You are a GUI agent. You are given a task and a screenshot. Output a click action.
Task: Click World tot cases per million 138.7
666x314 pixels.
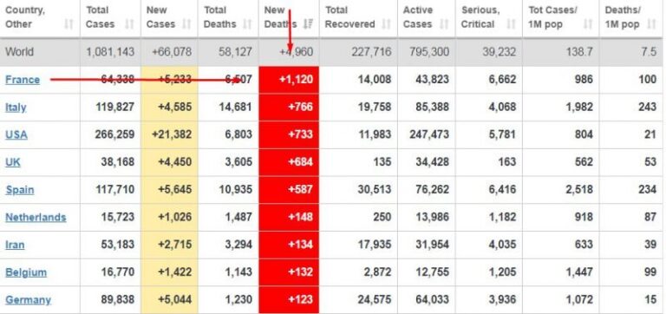coord(580,52)
